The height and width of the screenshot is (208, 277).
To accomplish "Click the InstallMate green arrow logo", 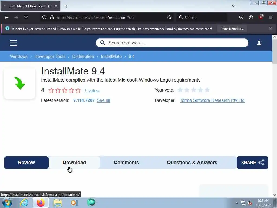I will [19, 83].
